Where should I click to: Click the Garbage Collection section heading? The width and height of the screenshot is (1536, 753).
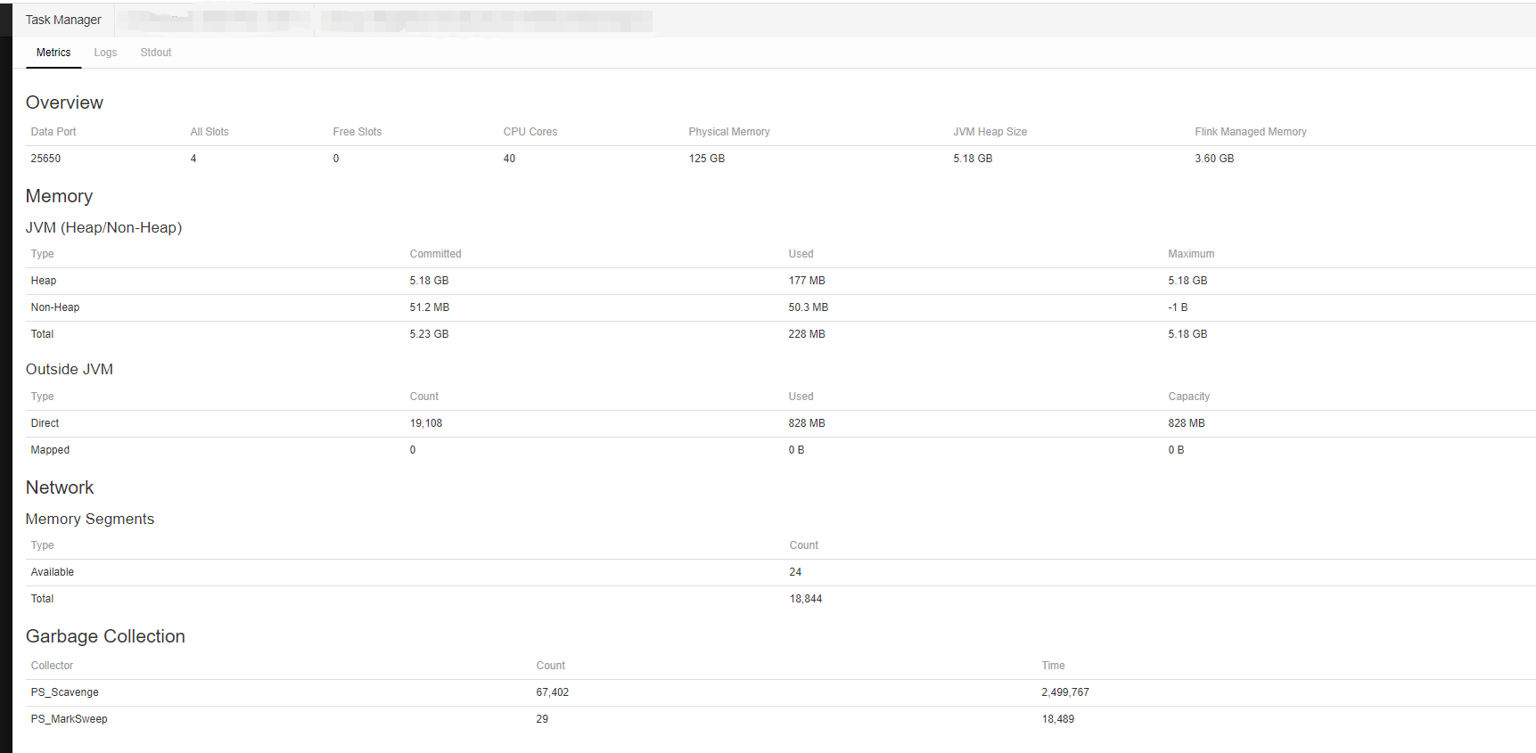point(105,636)
